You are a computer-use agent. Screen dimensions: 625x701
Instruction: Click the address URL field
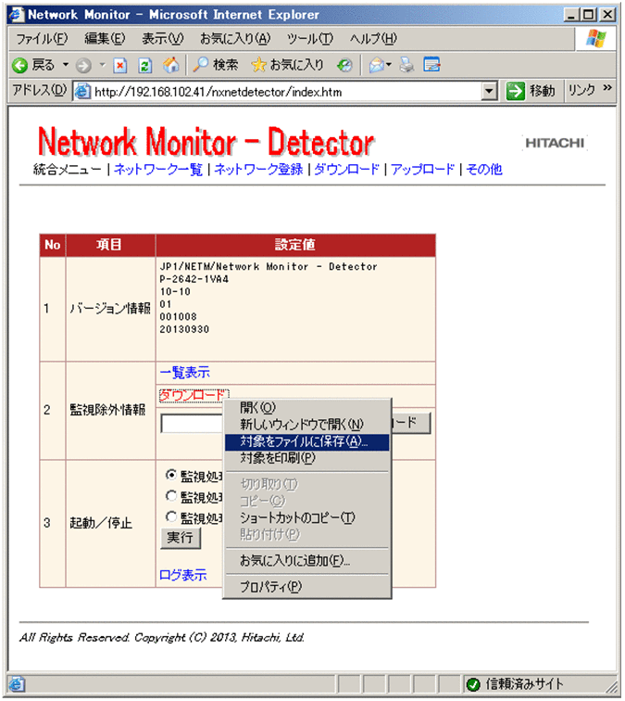pyautogui.click(x=286, y=92)
